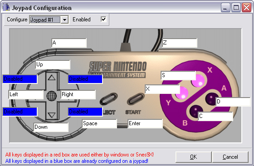Select the upper-left blue Disabled diagonal box

click(20, 79)
